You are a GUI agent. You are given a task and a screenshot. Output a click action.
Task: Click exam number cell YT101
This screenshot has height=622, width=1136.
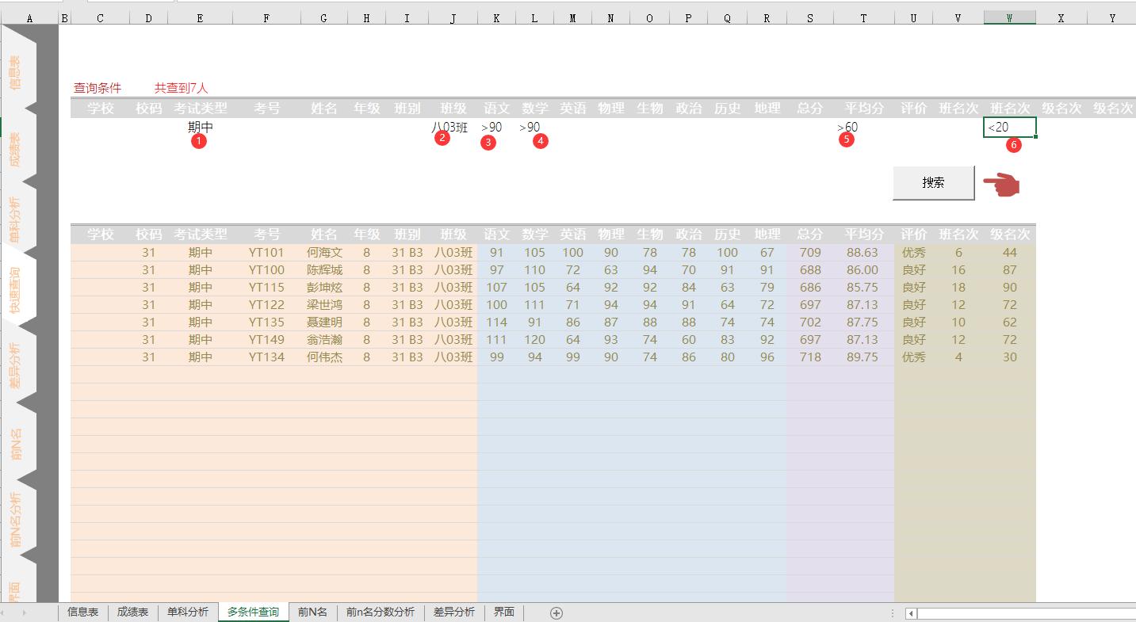click(266, 253)
